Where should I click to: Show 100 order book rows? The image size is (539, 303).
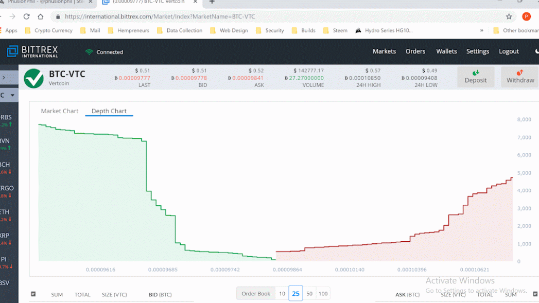pyautogui.click(x=323, y=294)
